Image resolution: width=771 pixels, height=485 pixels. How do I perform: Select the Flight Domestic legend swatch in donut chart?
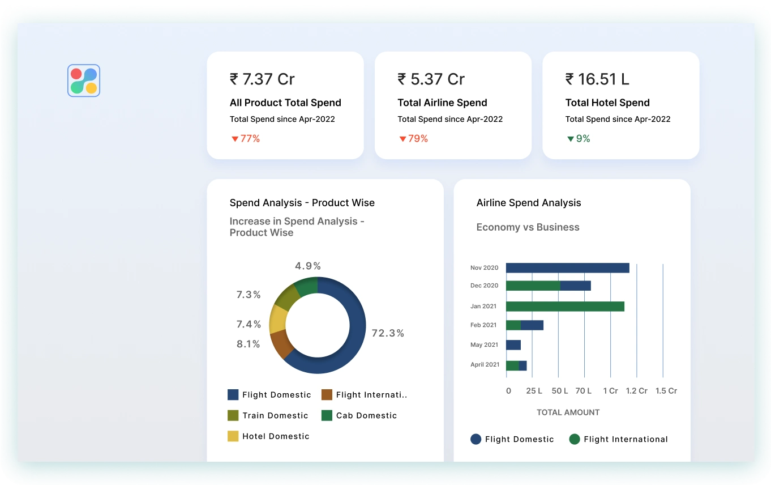tap(232, 394)
